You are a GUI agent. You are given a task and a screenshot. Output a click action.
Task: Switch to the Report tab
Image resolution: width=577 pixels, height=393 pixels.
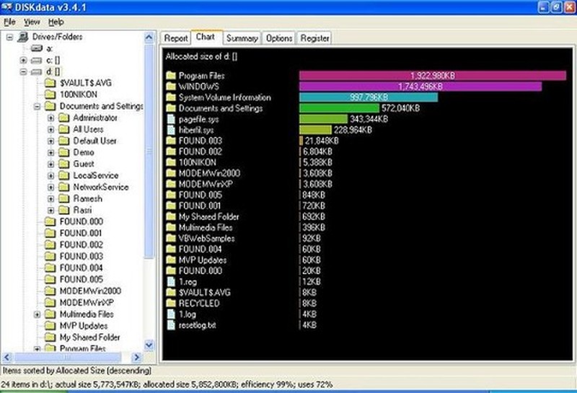(176, 38)
